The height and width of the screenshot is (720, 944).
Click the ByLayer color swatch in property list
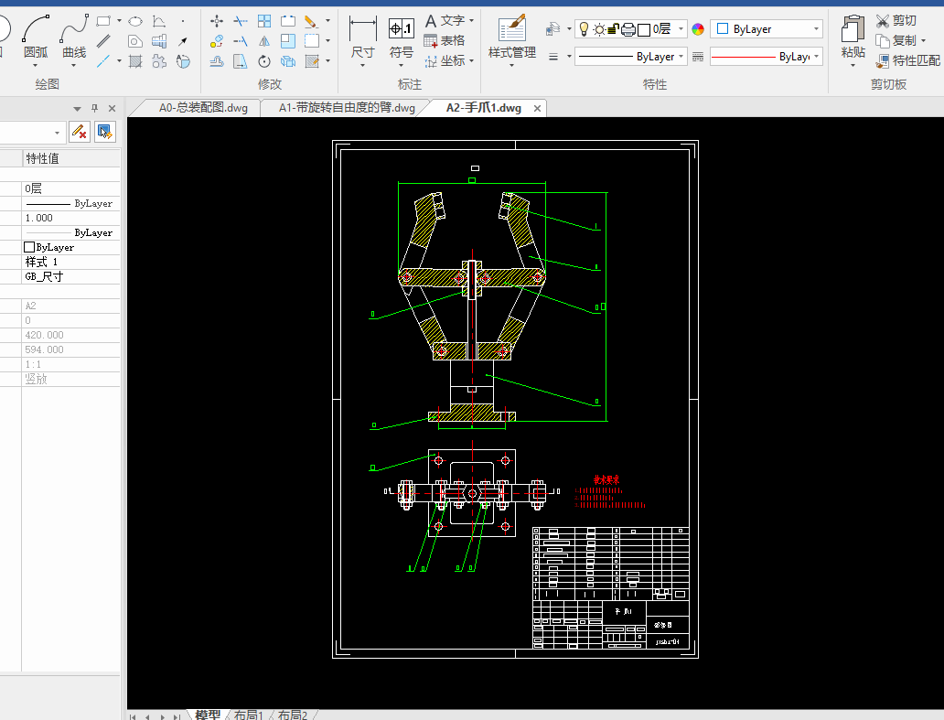point(29,247)
